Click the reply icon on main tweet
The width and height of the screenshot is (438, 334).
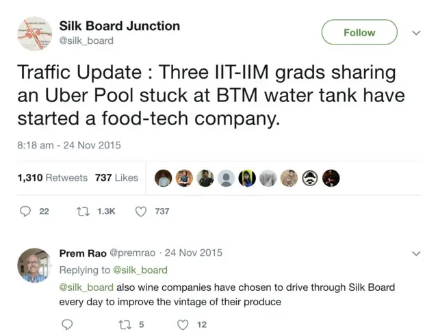point(26,211)
